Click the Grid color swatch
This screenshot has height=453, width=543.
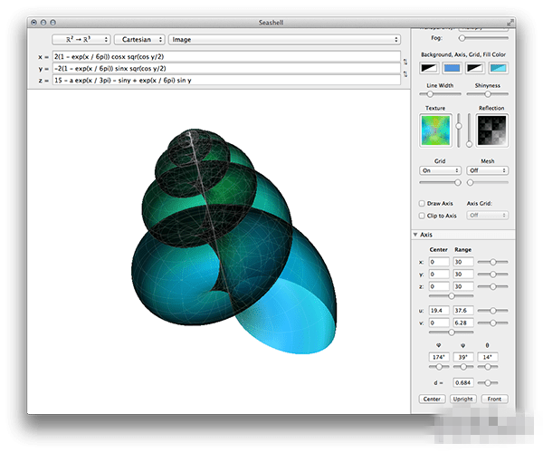pyautogui.click(x=473, y=68)
